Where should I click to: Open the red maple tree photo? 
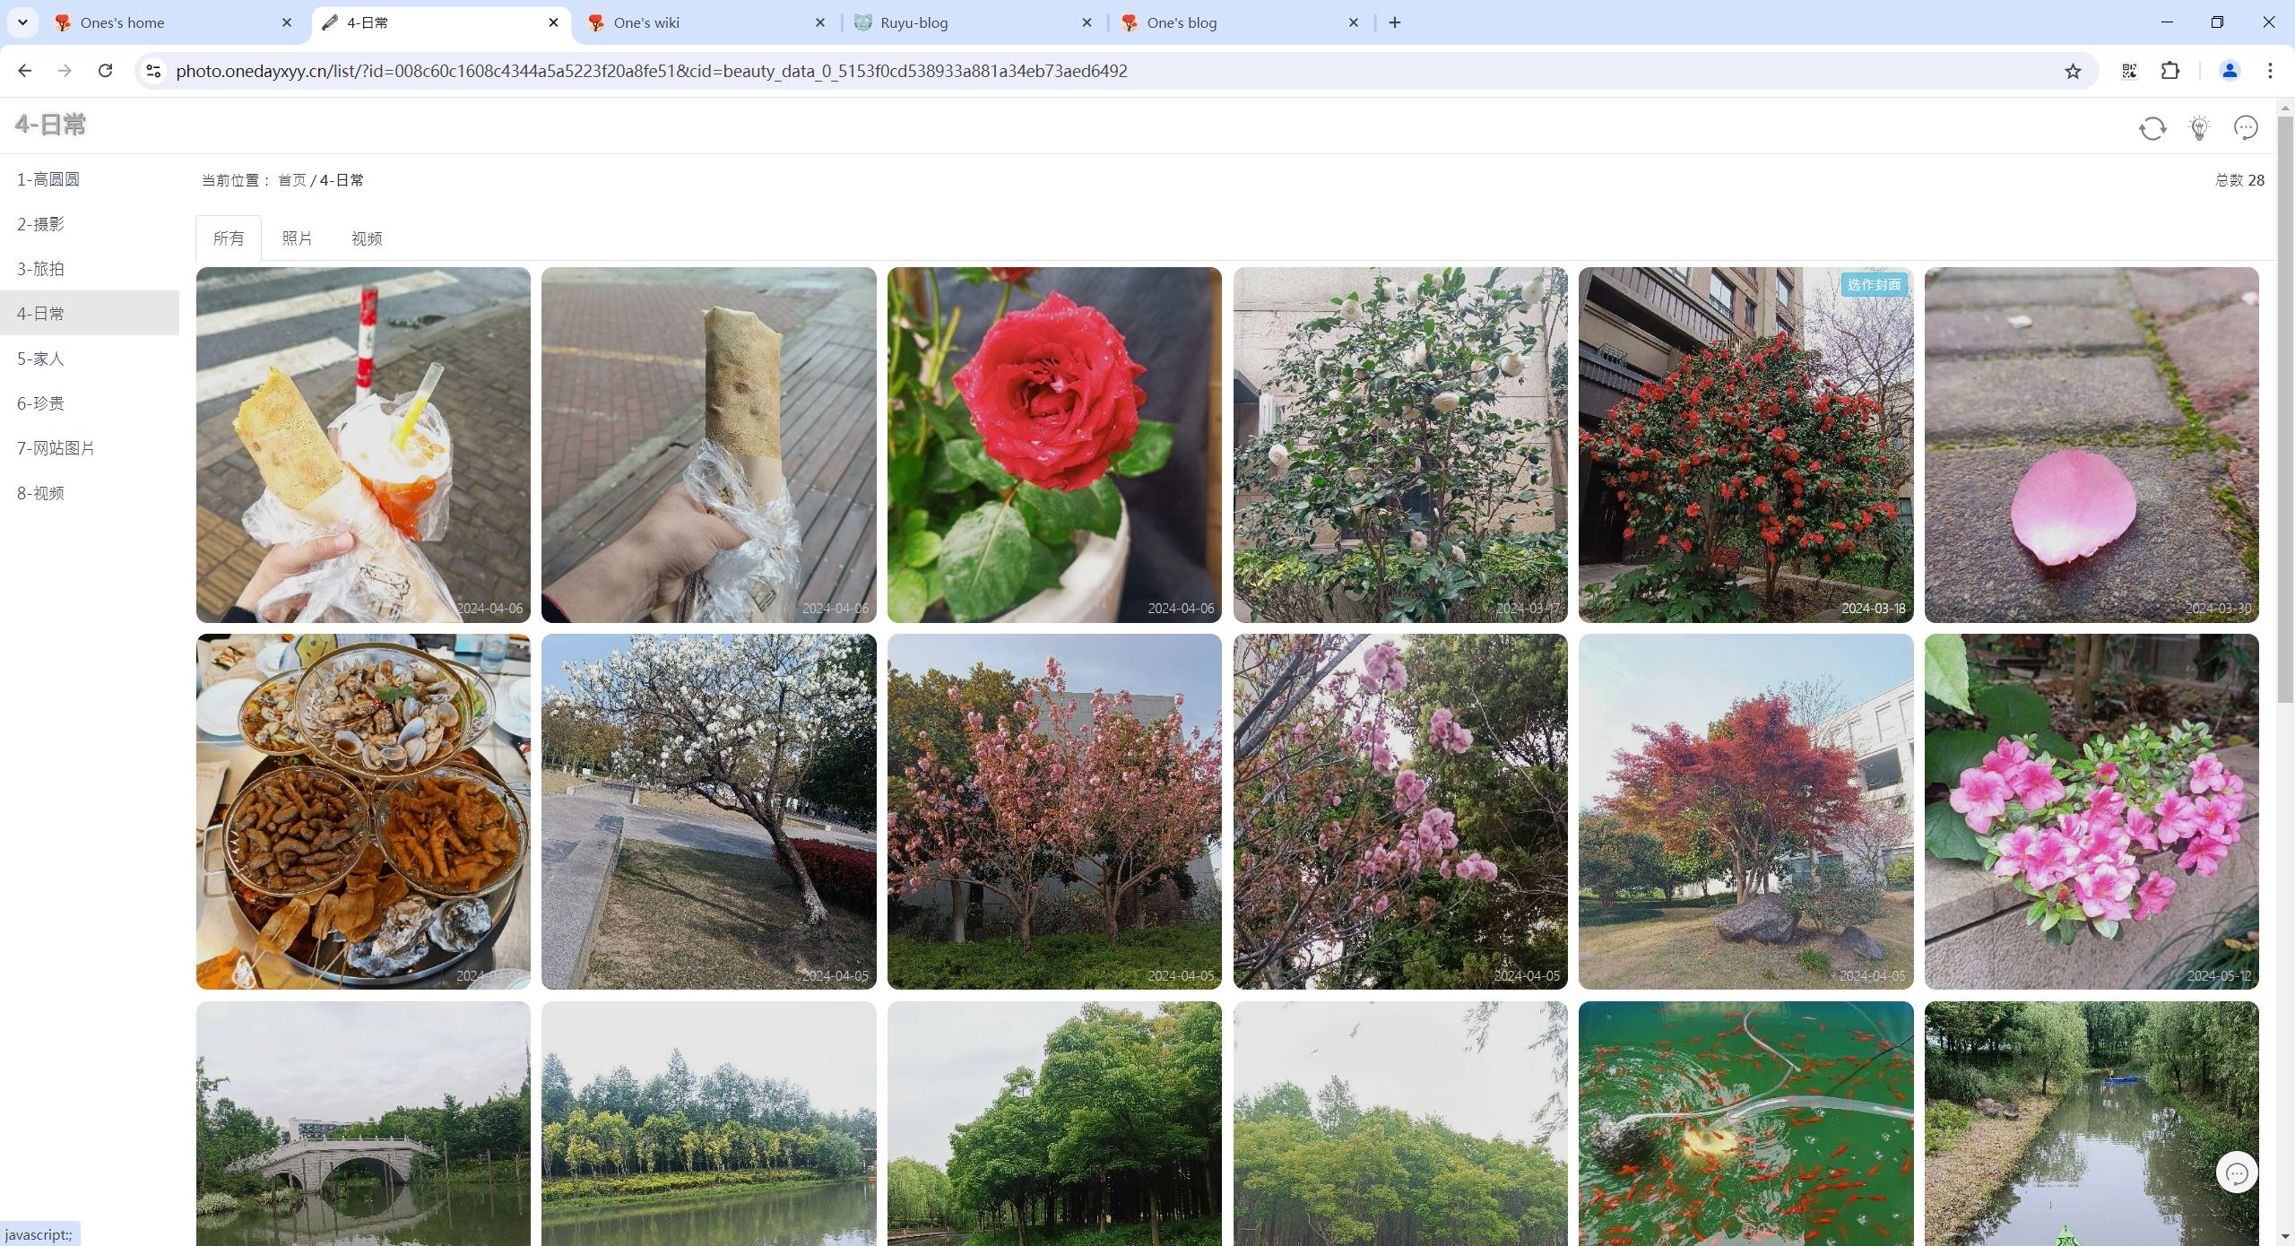tap(1745, 812)
